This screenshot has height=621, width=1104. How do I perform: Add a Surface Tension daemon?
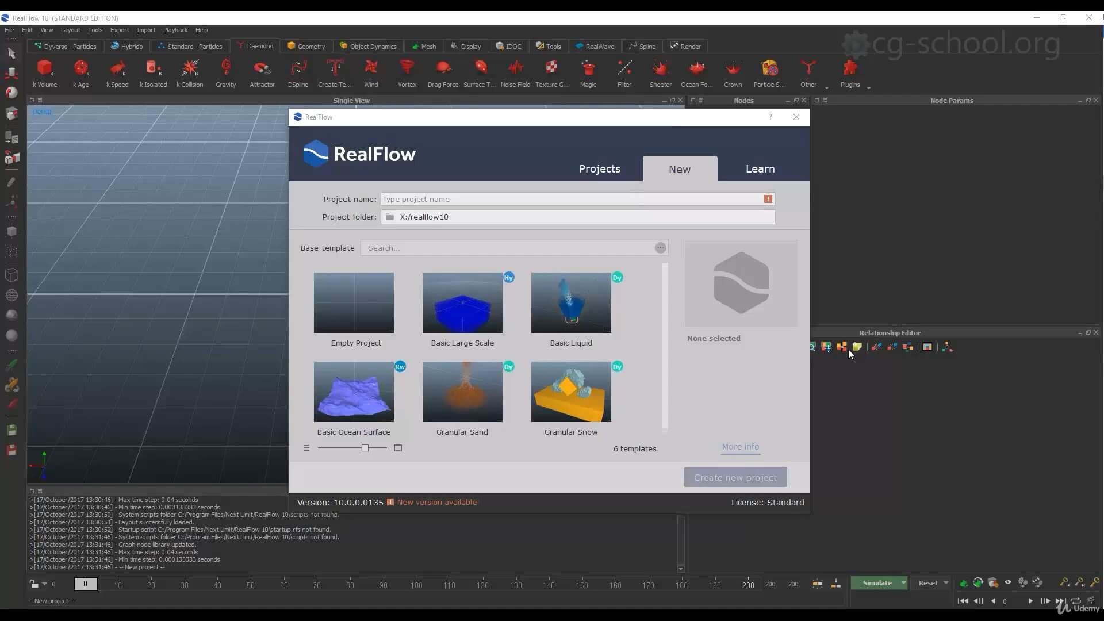479,73
